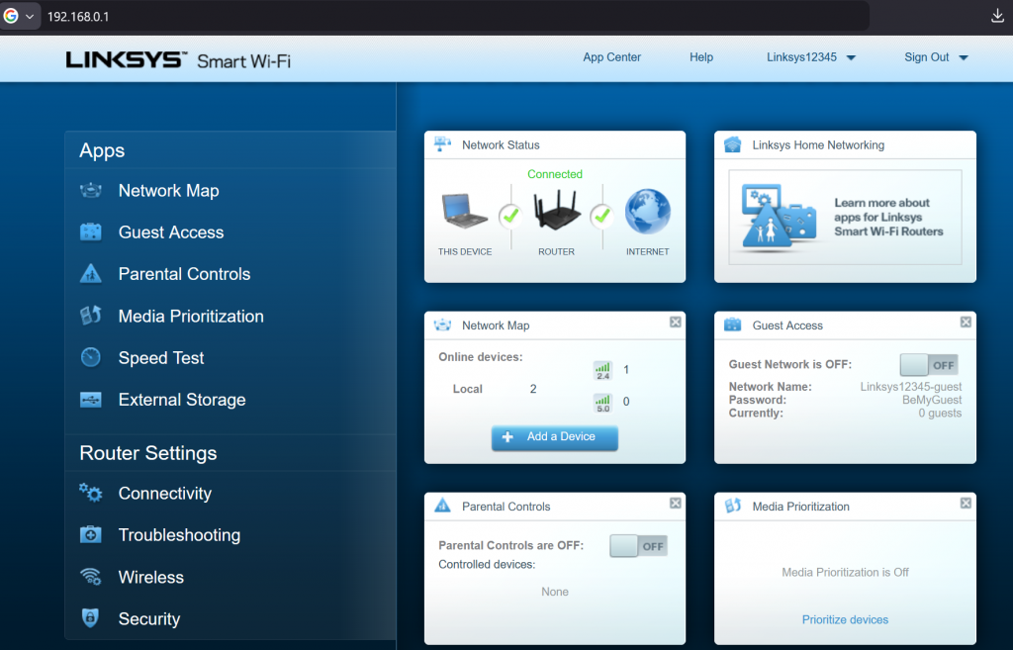
Task: Open the Connectivity gears icon
Action: pyautogui.click(x=93, y=493)
